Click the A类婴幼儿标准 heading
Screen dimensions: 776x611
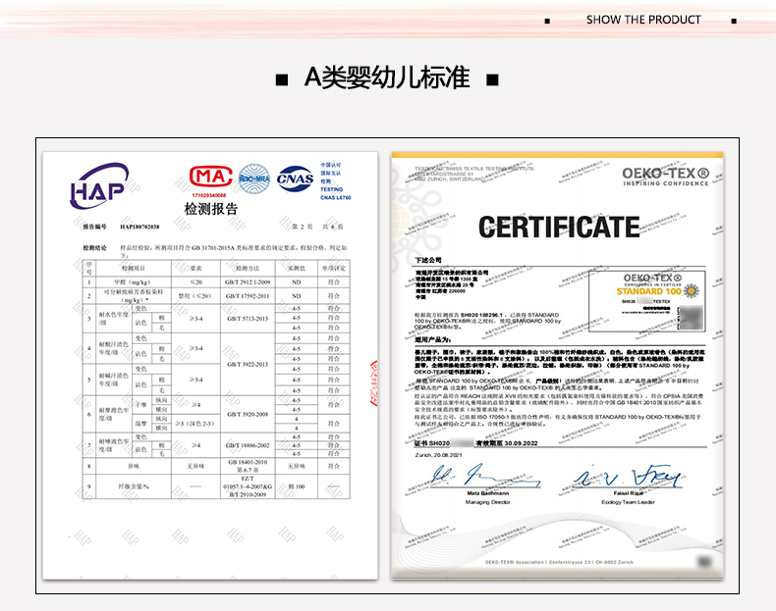[387, 77]
